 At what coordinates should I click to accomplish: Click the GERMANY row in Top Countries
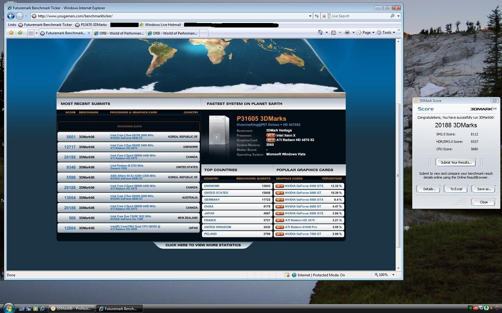click(x=237, y=200)
